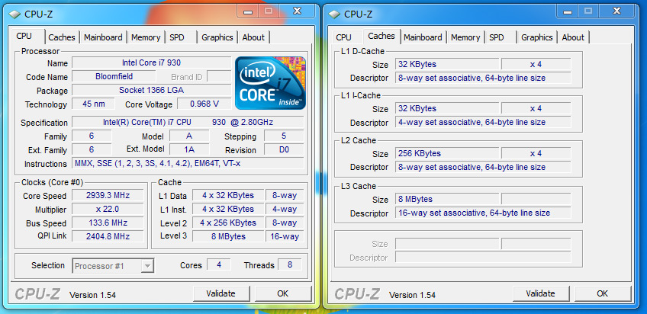Click the Cores value 4
This screenshot has height=314, width=647.
(219, 265)
